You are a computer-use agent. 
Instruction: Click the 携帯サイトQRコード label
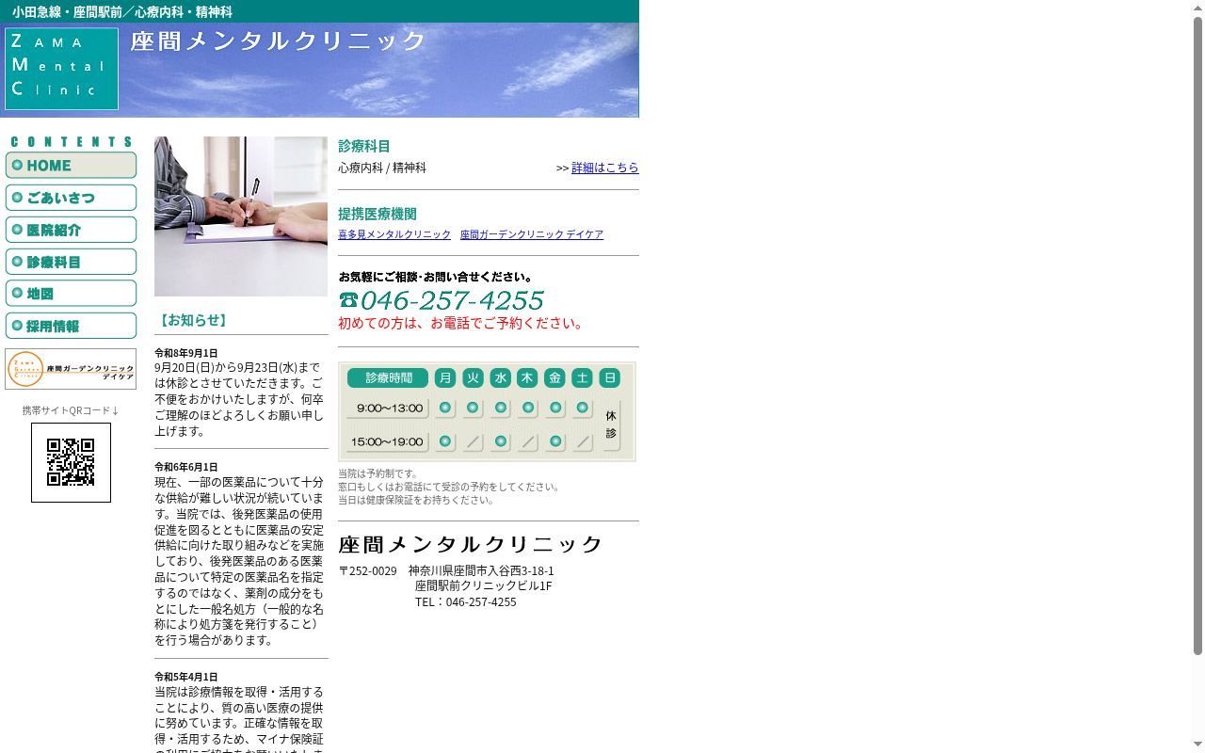71,410
